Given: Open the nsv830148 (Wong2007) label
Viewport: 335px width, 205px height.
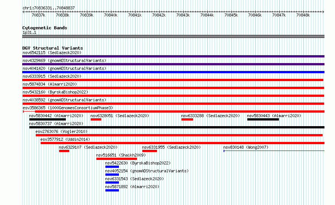Looking at the screenshot, I should (x=246, y=147).
